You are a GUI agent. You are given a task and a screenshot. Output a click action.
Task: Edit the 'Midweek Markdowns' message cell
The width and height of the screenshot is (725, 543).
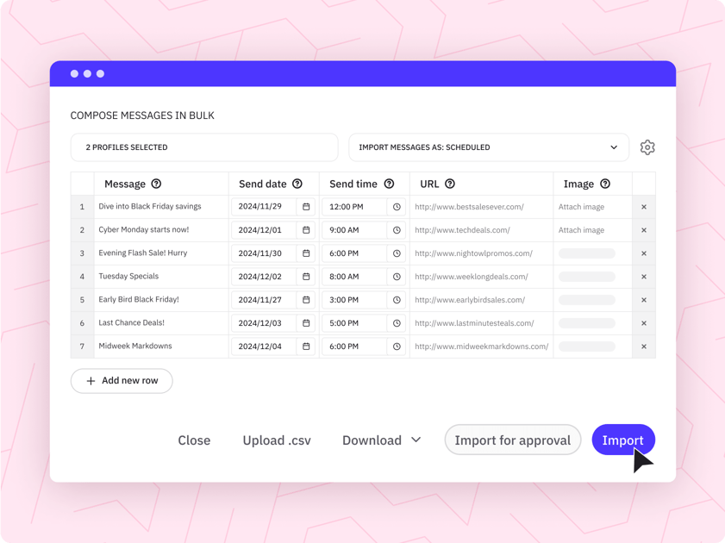click(x=161, y=346)
